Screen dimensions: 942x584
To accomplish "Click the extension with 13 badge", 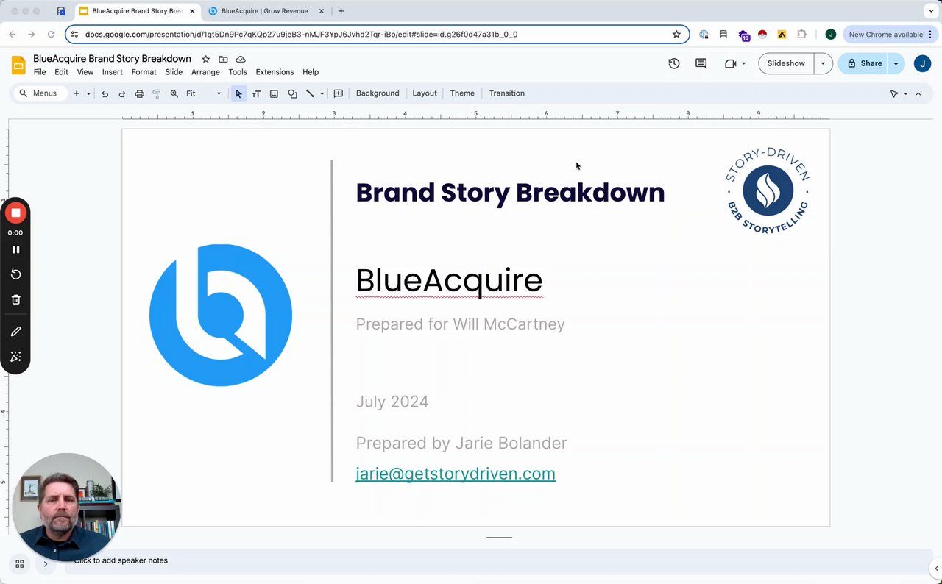I will click(743, 35).
